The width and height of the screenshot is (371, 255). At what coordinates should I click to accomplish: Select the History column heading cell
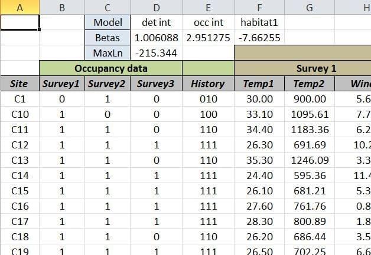pos(208,84)
